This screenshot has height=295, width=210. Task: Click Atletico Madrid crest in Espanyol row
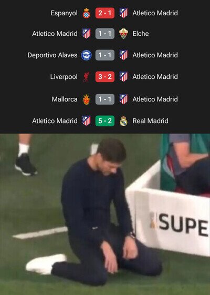tap(123, 13)
